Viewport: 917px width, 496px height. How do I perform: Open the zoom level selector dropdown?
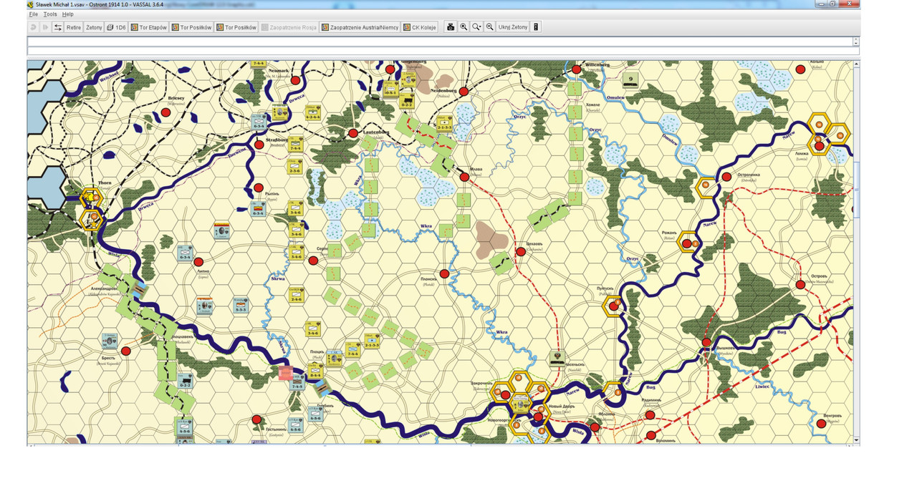point(476,27)
